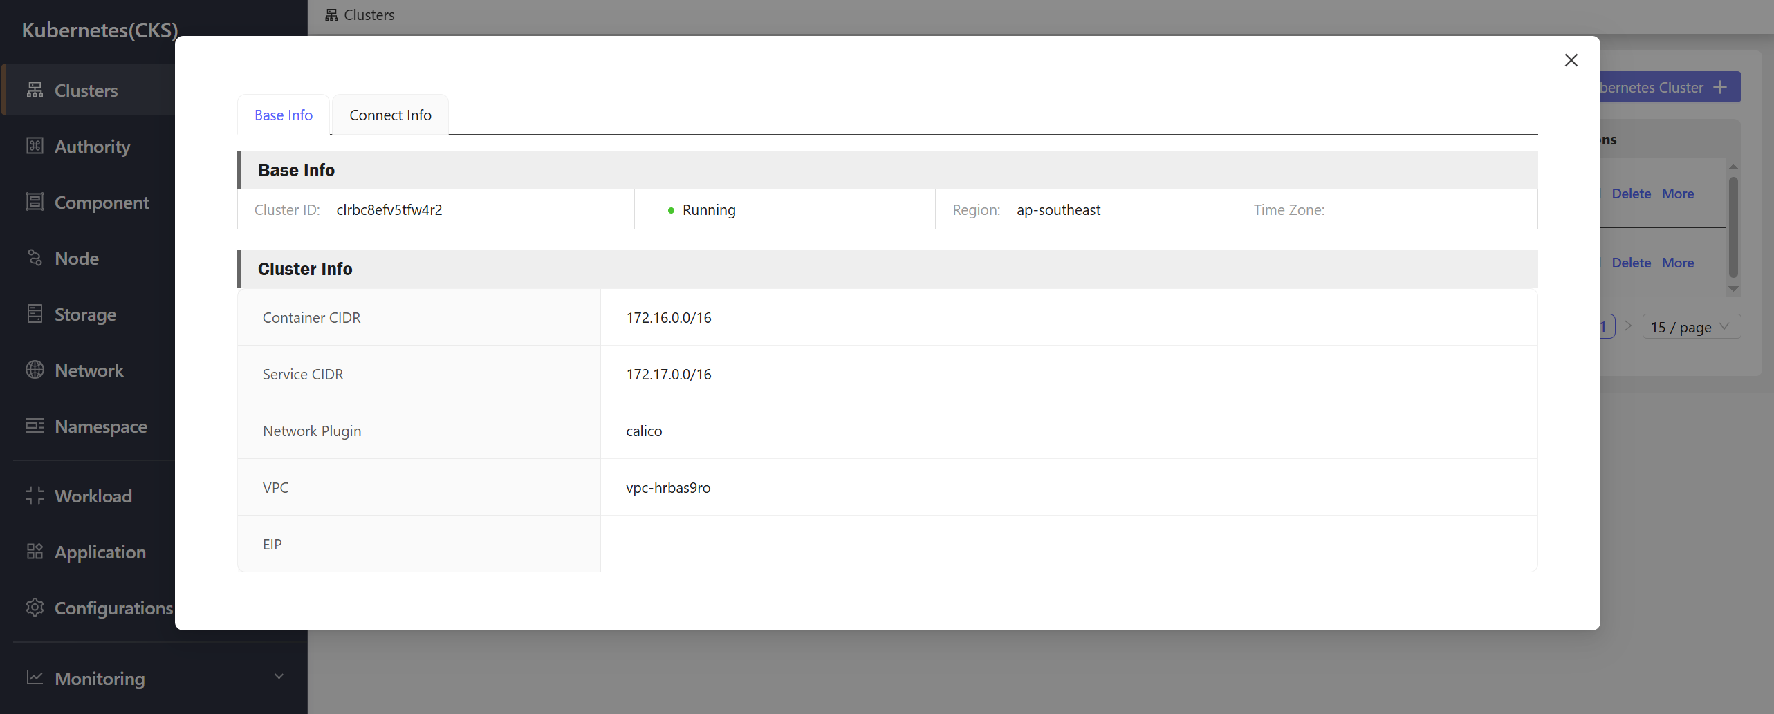This screenshot has width=1774, height=714.
Task: Click the Authority sidebar icon
Action: click(x=35, y=146)
